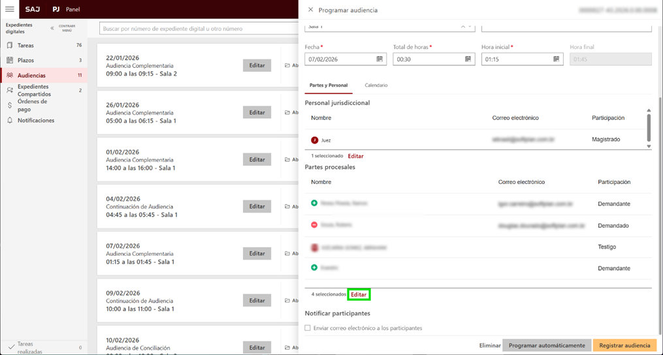Click the Hora inicial picker icon

[556, 59]
